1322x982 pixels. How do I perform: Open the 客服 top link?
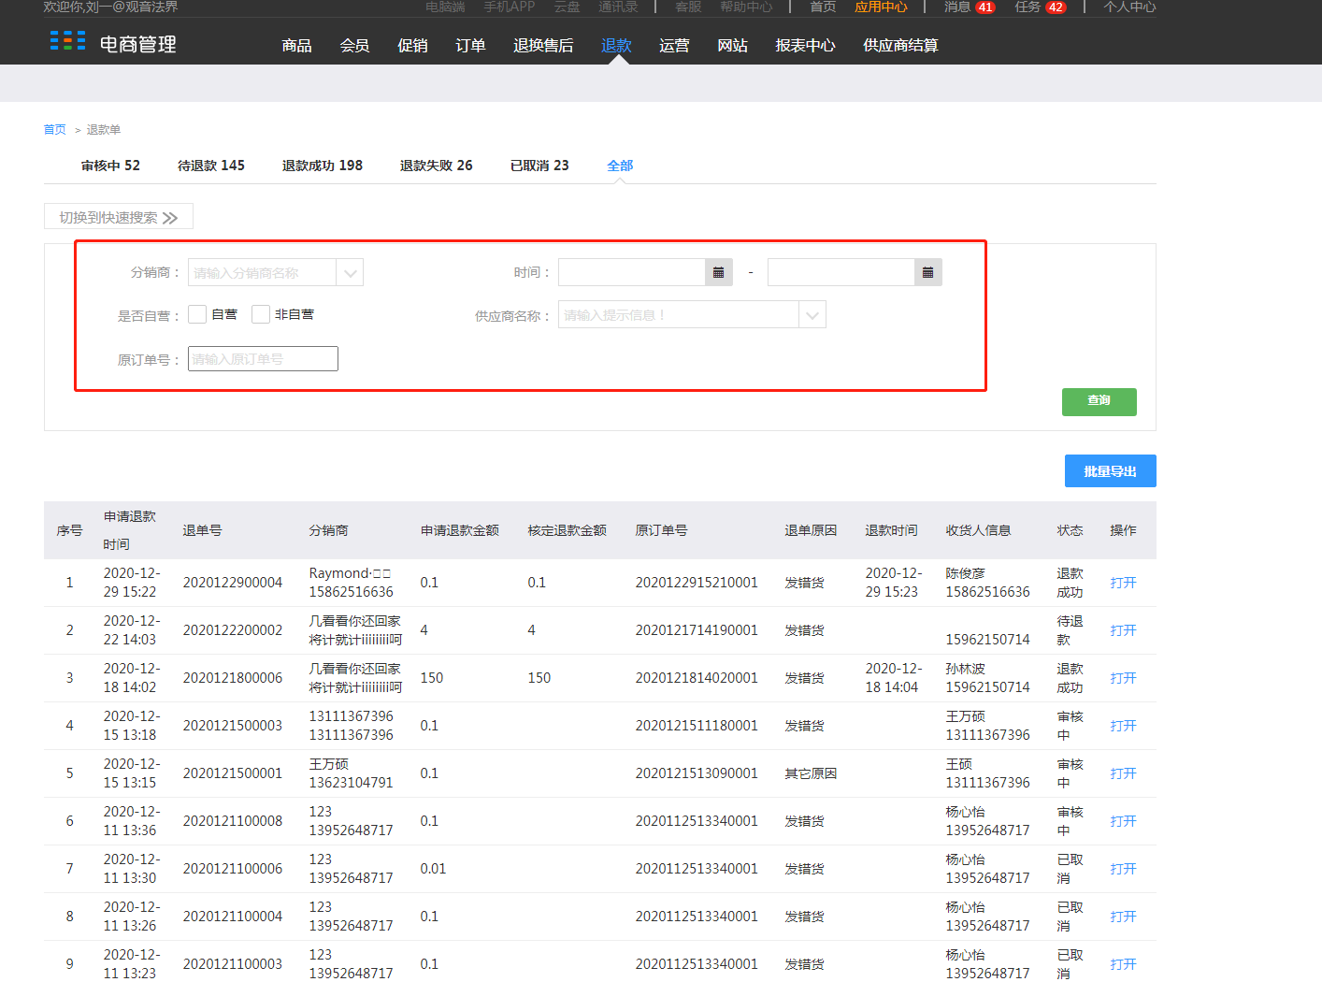[688, 7]
